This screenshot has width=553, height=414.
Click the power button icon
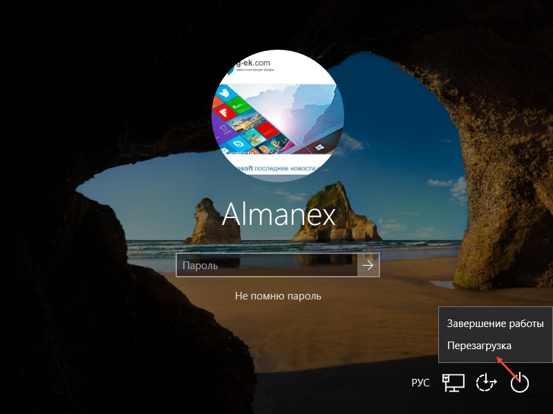519,382
